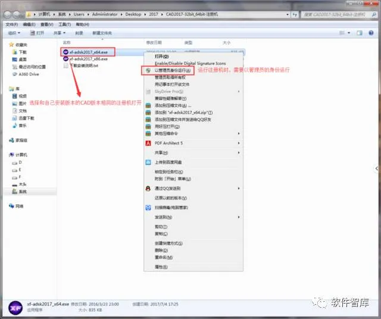Open the 共享 dropdown in toolbar
This screenshot has height=319, width=381.
[60, 33]
